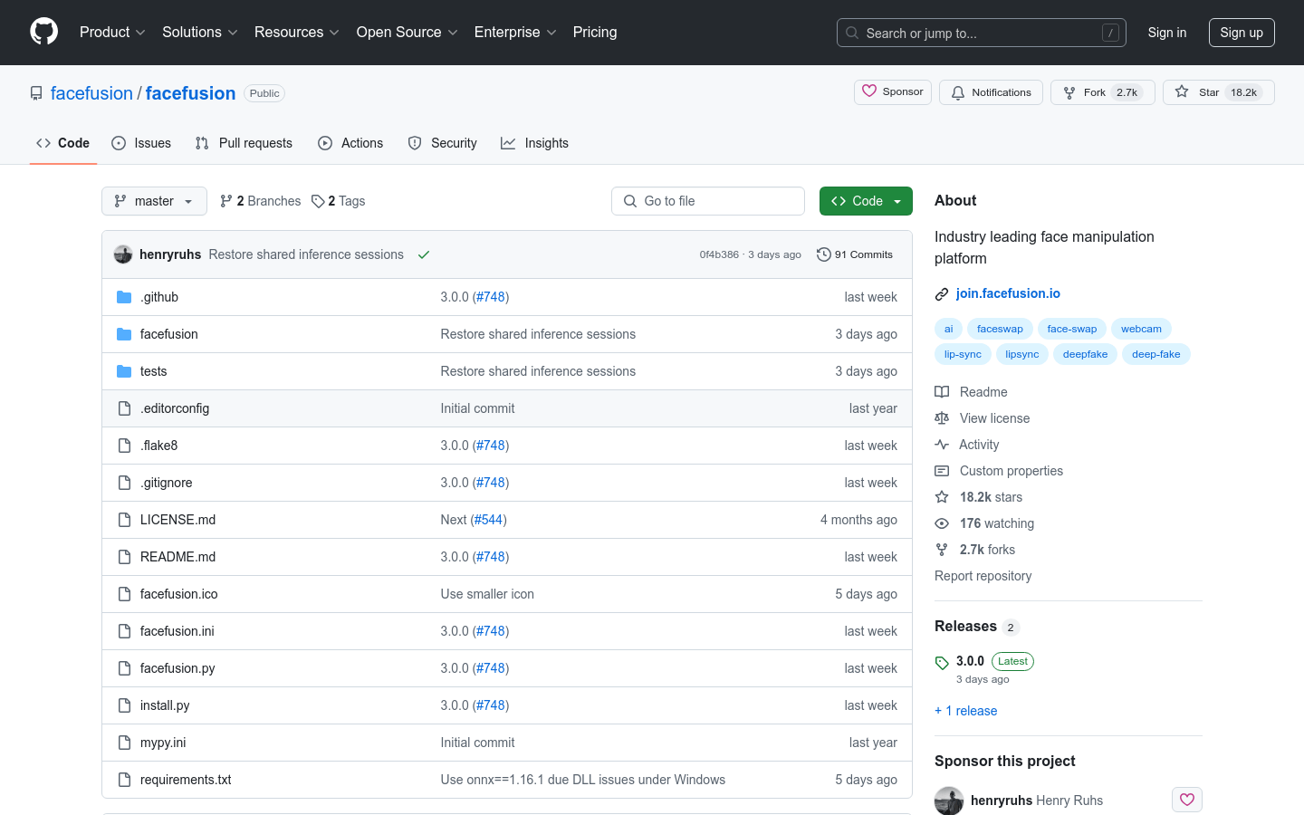Expand the master branch selector
Viewport: 1304px width, 815px height.
(x=154, y=201)
